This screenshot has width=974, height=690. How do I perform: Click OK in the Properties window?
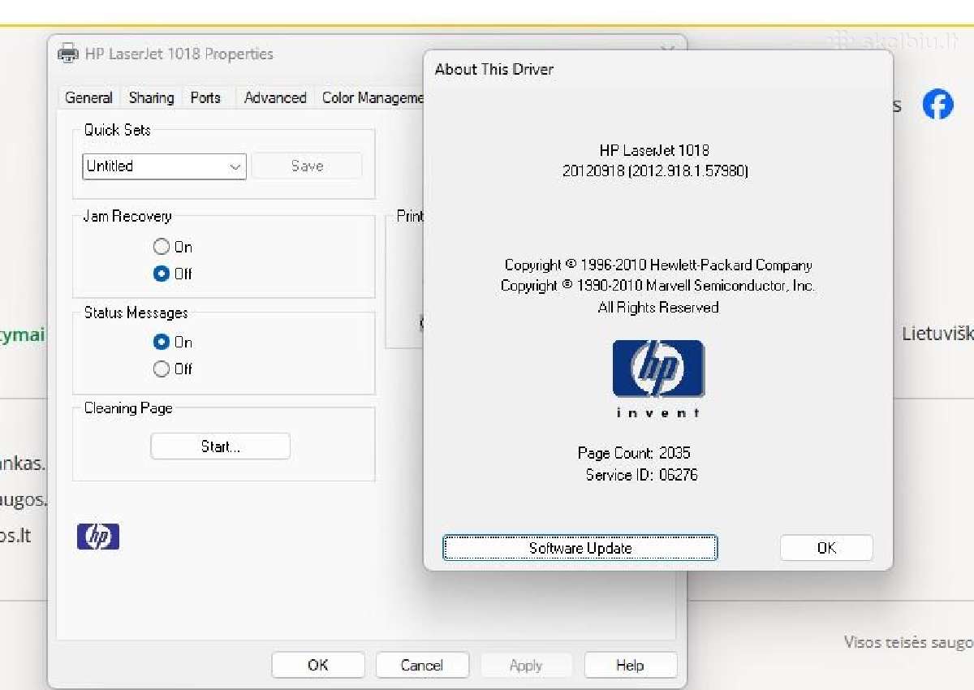click(318, 665)
